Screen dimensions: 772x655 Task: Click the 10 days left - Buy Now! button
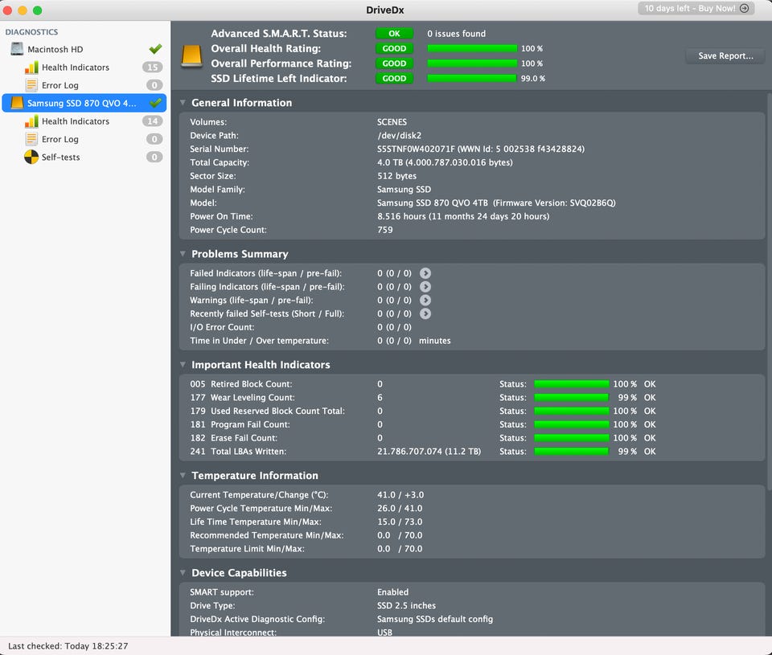696,8
